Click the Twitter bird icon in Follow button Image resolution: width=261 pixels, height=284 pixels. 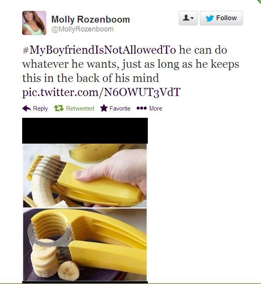pyautogui.click(x=210, y=18)
